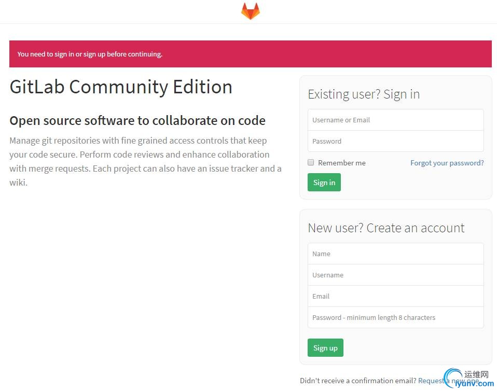Image resolution: width=497 pixels, height=392 pixels.
Task: Click the Existing user? Sign in heading
Action: [364, 94]
